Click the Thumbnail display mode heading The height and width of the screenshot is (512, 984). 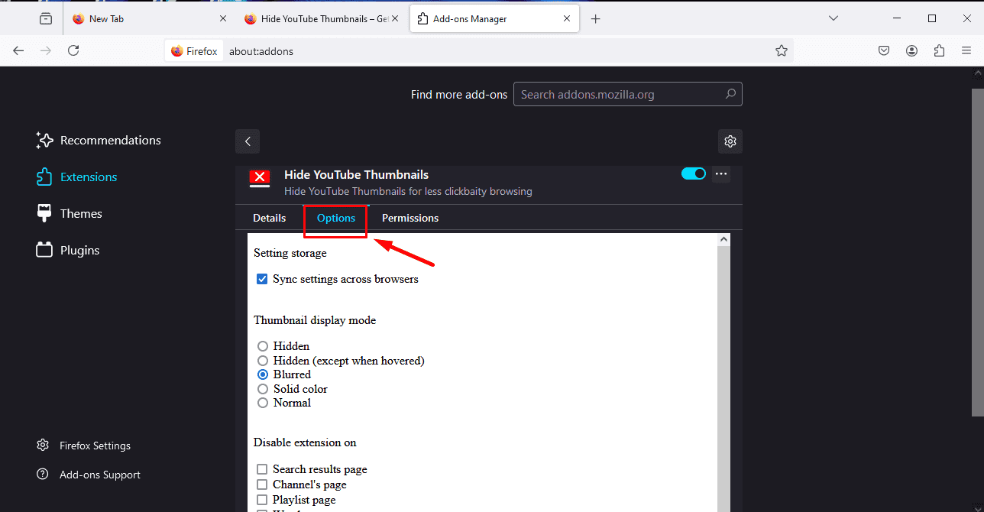click(x=315, y=320)
